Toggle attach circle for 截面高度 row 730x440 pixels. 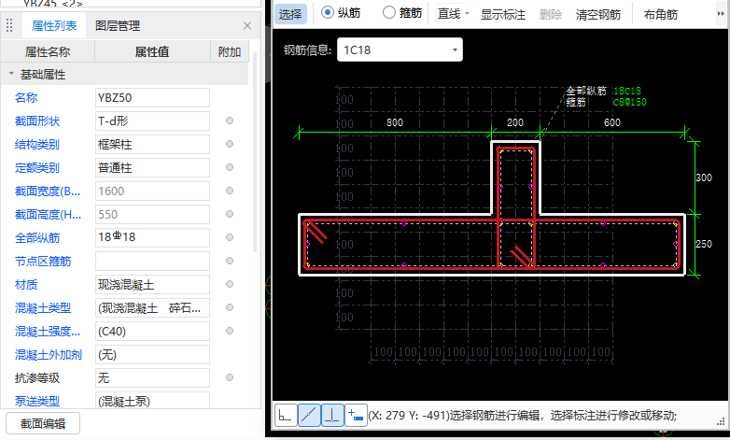230,214
